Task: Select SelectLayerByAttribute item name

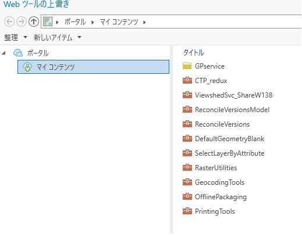Action: 229,153
